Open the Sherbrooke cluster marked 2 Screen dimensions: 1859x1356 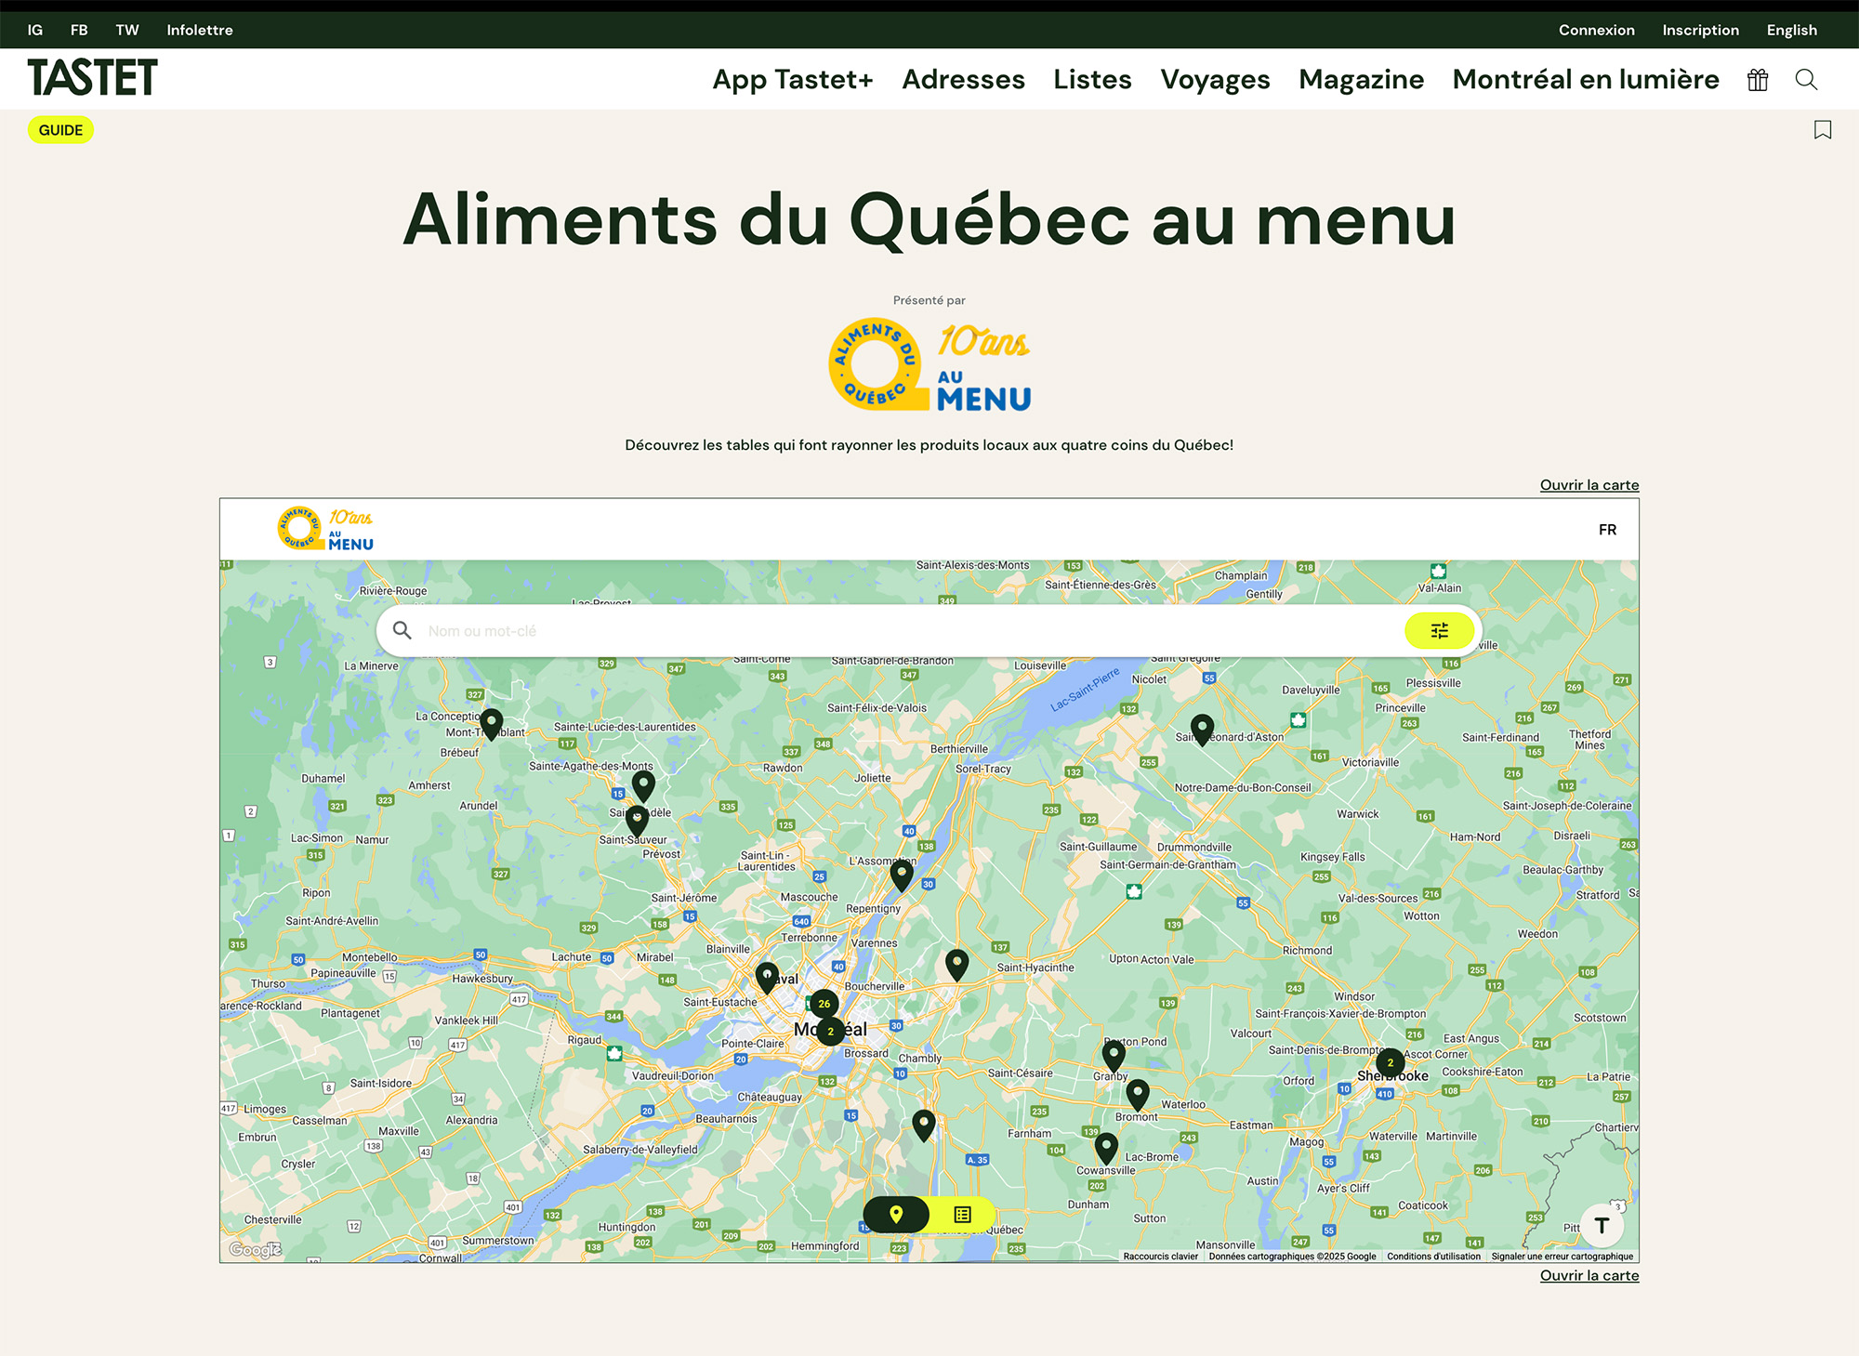click(1390, 1062)
